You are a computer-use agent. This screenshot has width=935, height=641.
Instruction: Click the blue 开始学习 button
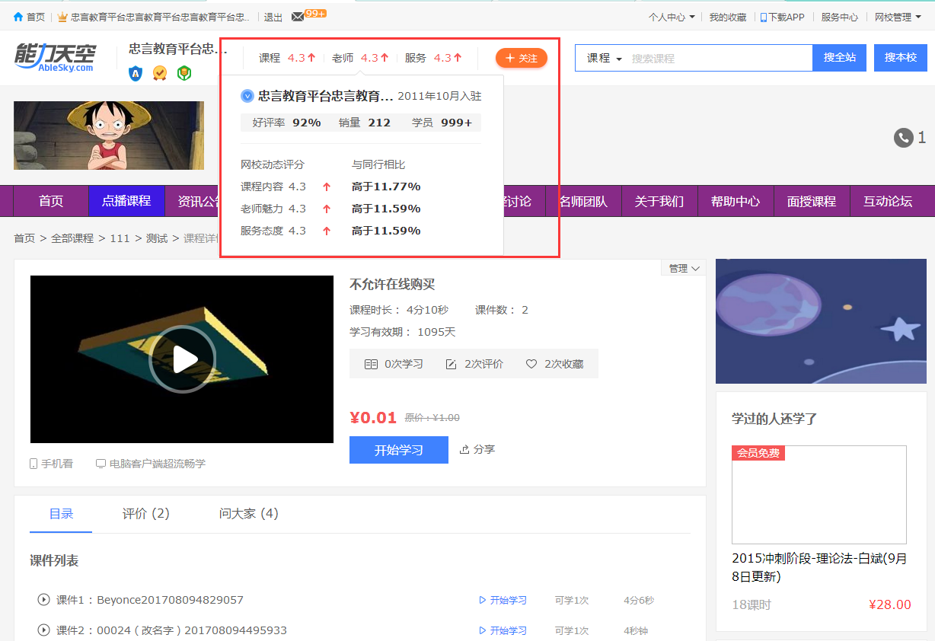(x=398, y=450)
